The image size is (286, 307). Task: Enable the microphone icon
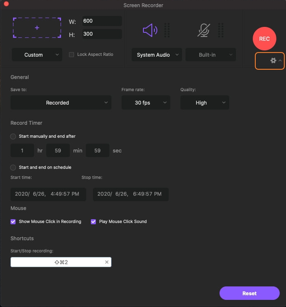tap(204, 30)
